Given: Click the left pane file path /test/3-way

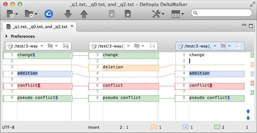Looking at the screenshot, I should (x=26, y=46).
